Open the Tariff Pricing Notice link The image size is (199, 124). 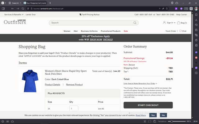pos(89,15)
